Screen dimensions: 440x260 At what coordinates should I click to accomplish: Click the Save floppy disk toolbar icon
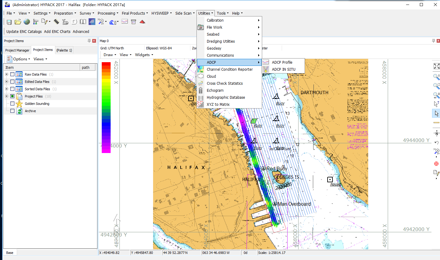[9, 22]
